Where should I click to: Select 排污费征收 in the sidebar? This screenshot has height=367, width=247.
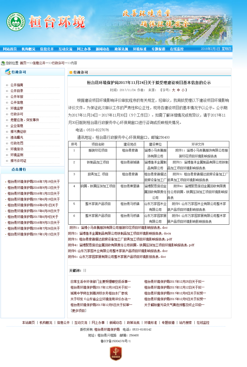tap(18, 132)
